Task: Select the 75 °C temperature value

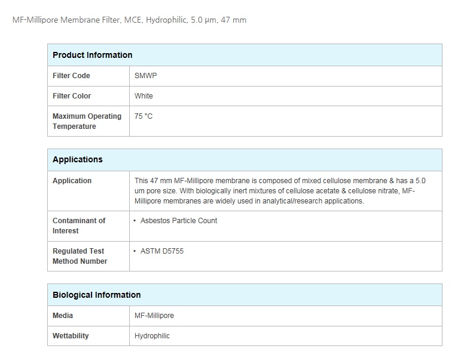Action: [144, 116]
